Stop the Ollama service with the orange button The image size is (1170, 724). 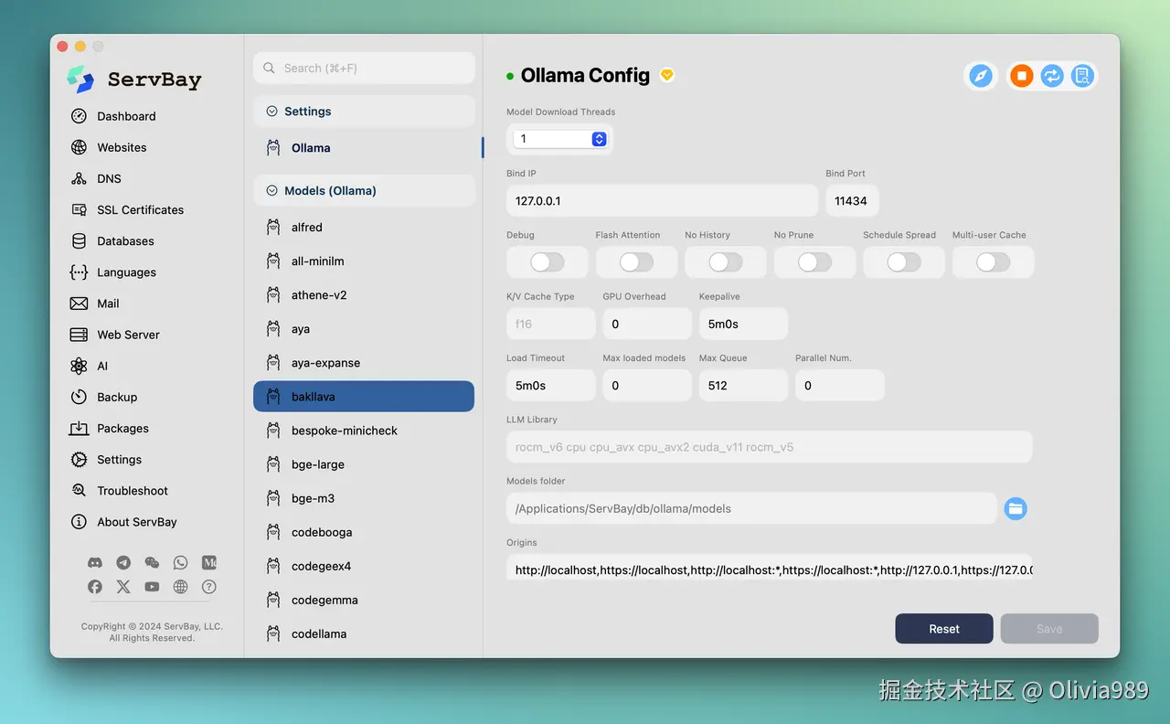[x=1022, y=76]
